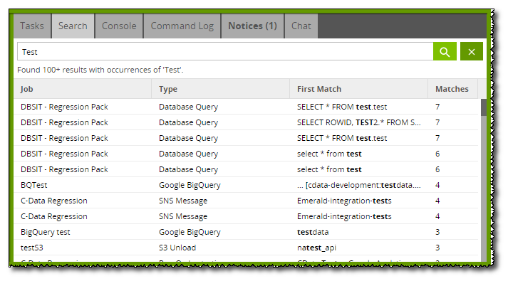Clear the search with the X button
This screenshot has height=281, width=508.
(472, 51)
